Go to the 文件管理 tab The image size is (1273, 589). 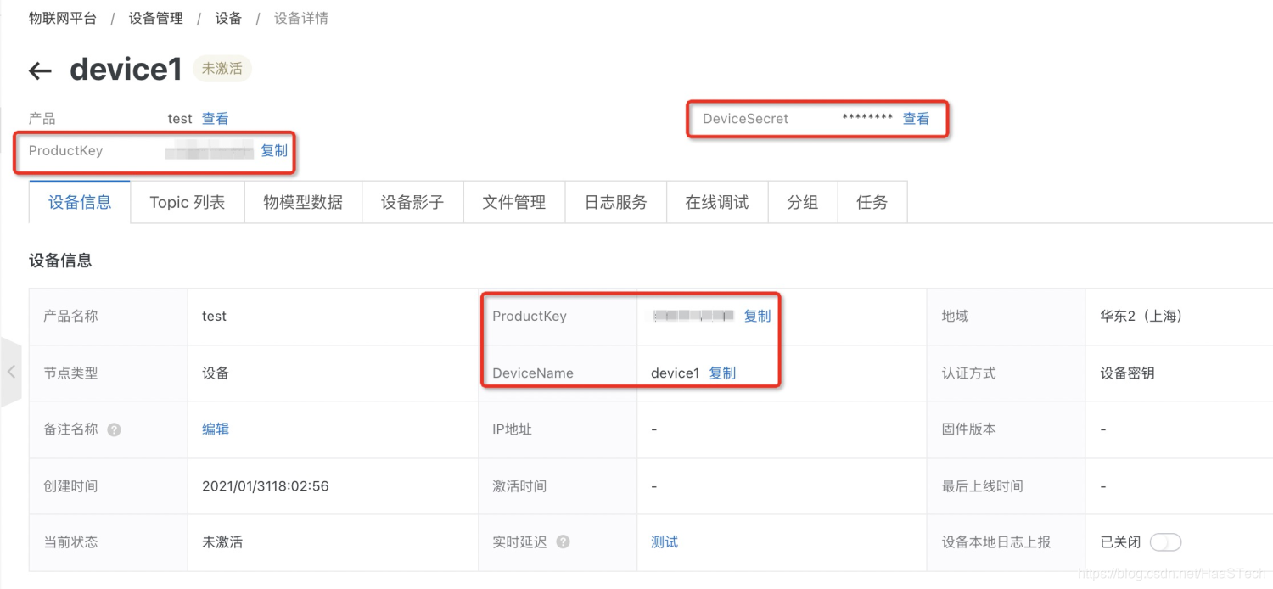click(x=513, y=202)
